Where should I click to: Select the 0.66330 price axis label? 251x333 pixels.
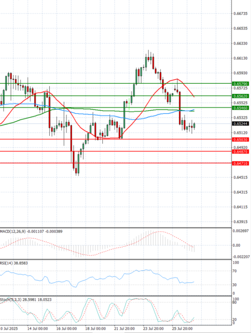(241, 43)
